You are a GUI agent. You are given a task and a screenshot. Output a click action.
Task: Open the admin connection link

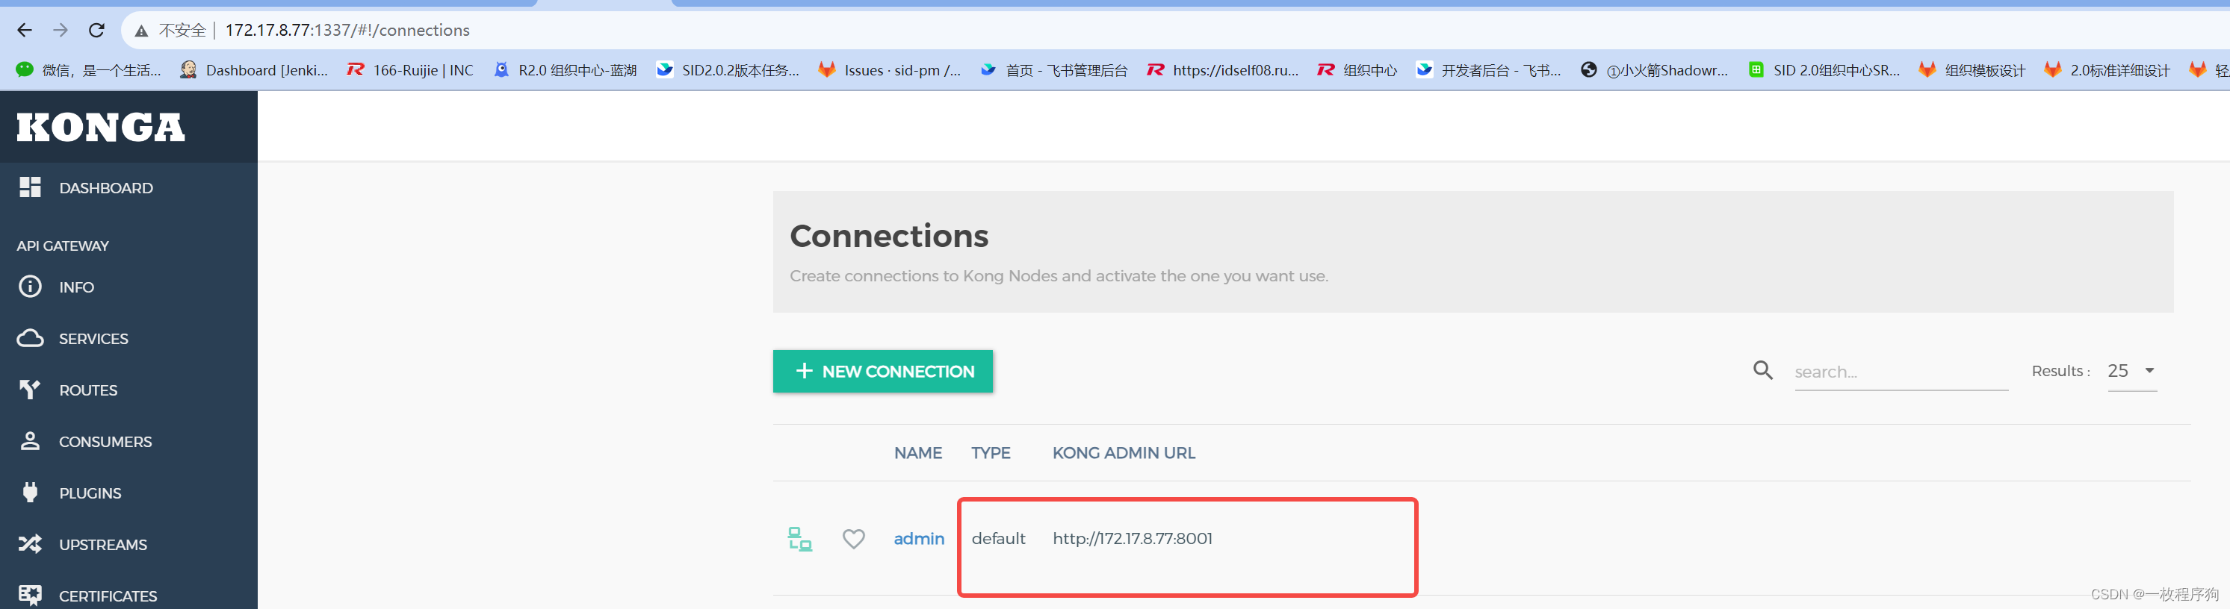point(918,539)
